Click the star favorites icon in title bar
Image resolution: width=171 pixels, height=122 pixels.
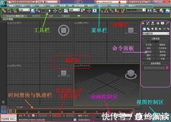coord(141,2)
